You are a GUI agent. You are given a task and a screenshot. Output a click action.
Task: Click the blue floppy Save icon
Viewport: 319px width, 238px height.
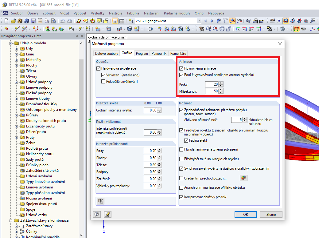click(x=33, y=21)
